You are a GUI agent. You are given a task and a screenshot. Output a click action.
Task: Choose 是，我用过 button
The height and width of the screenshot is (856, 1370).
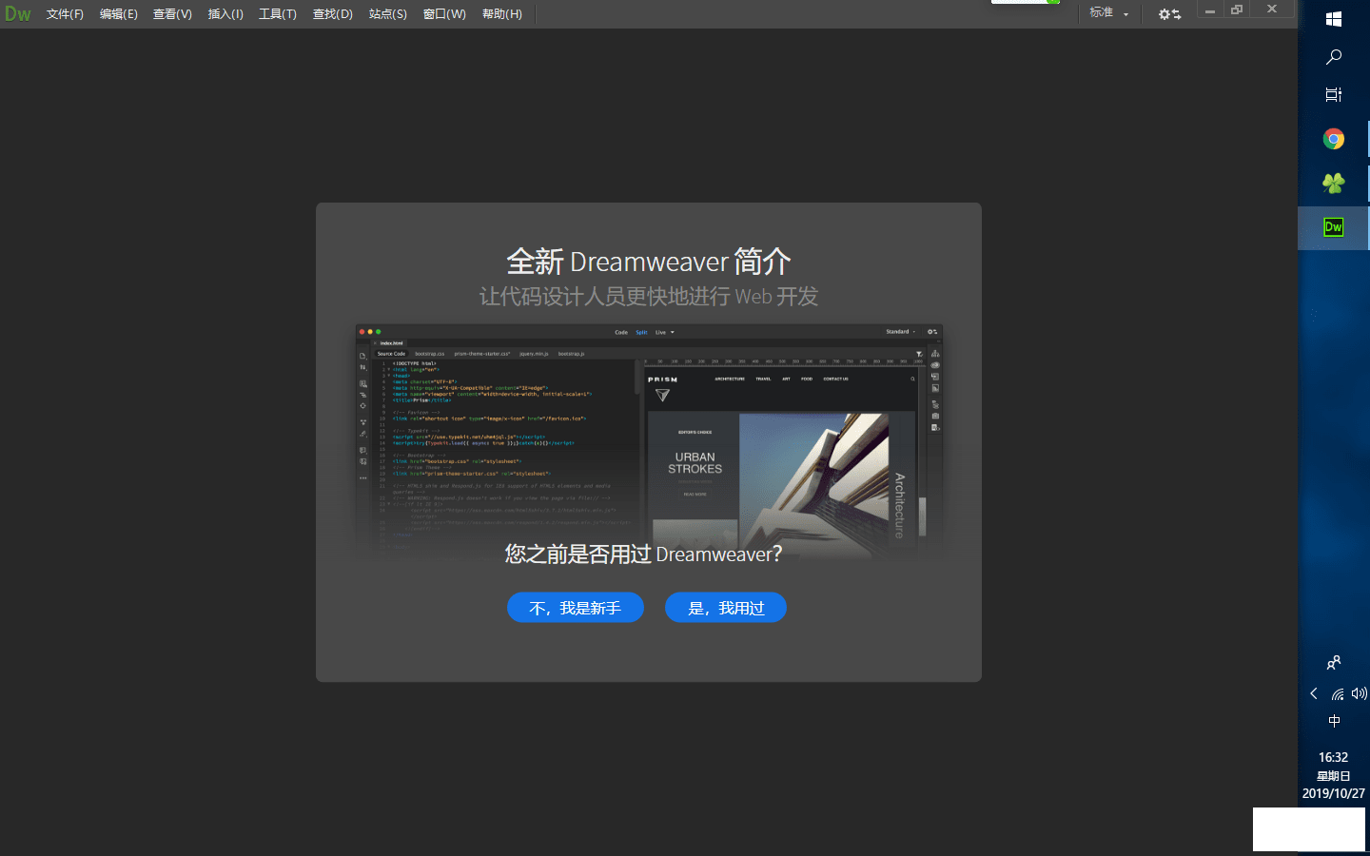click(726, 608)
